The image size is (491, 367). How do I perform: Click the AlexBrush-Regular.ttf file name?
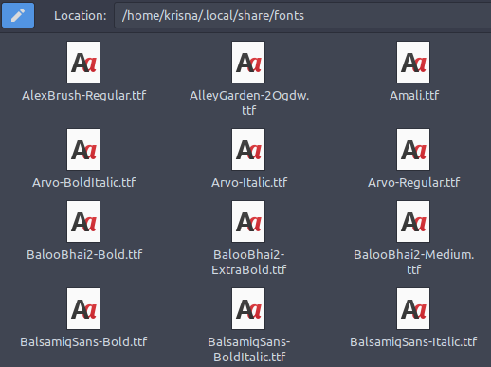pyautogui.click(x=84, y=96)
